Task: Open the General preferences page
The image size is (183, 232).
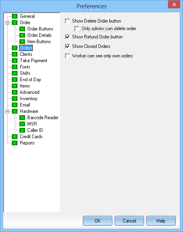Action: [27, 16]
